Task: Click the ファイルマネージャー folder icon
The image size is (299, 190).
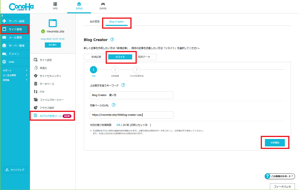Action: coord(35,100)
